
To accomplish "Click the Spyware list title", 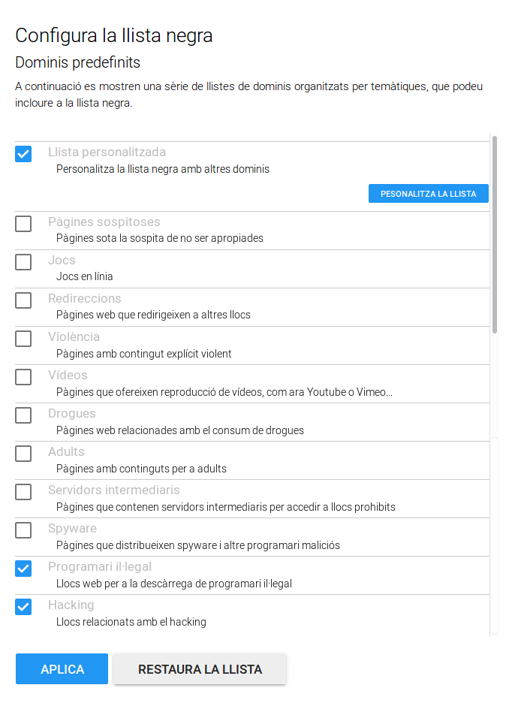I will [72, 529].
